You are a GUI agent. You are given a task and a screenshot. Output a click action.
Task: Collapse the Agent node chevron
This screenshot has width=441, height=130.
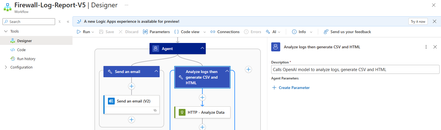click(202, 48)
